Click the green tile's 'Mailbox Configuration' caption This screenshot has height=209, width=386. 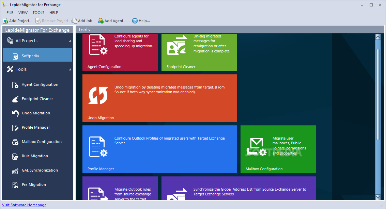pyautogui.click(x=264, y=169)
